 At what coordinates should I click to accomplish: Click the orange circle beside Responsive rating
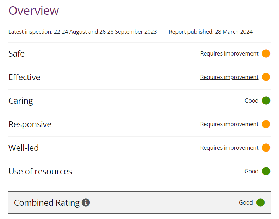pos(266,124)
